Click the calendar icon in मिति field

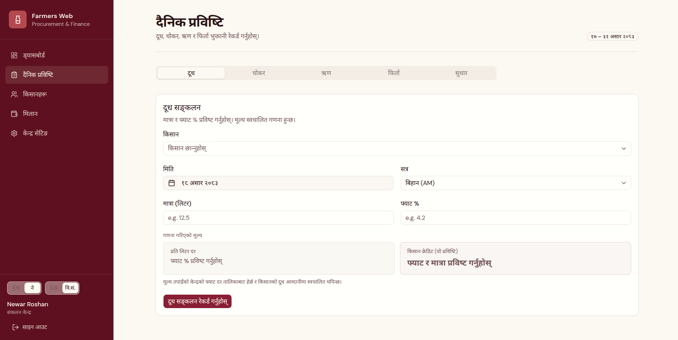pyautogui.click(x=172, y=183)
